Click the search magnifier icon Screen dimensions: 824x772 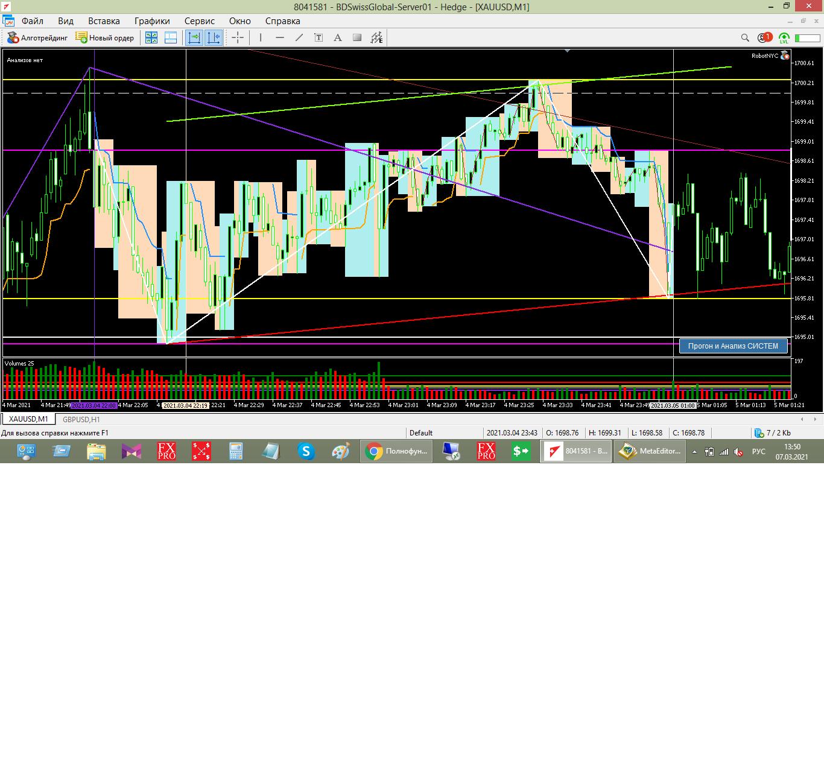[745, 38]
